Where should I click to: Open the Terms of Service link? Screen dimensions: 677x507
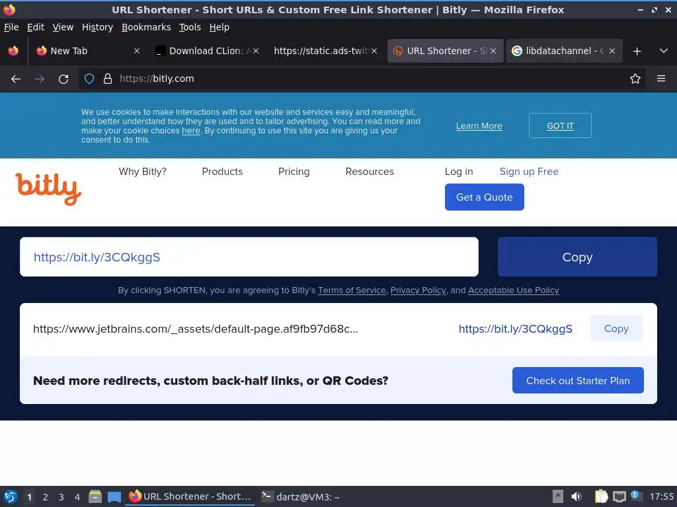click(x=352, y=290)
